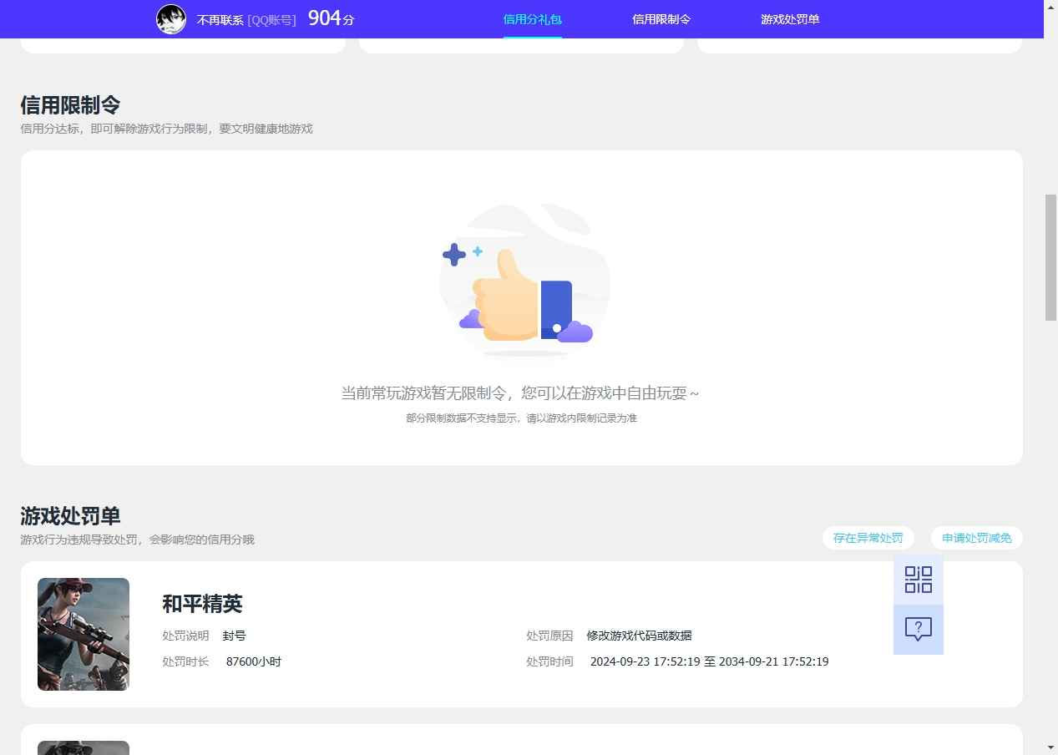Switch to 游戏处罚单 tab
This screenshot has height=755, width=1058.
(x=790, y=19)
